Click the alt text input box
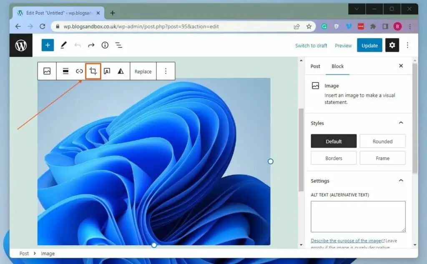The height and width of the screenshot is (264, 427). pos(358,216)
